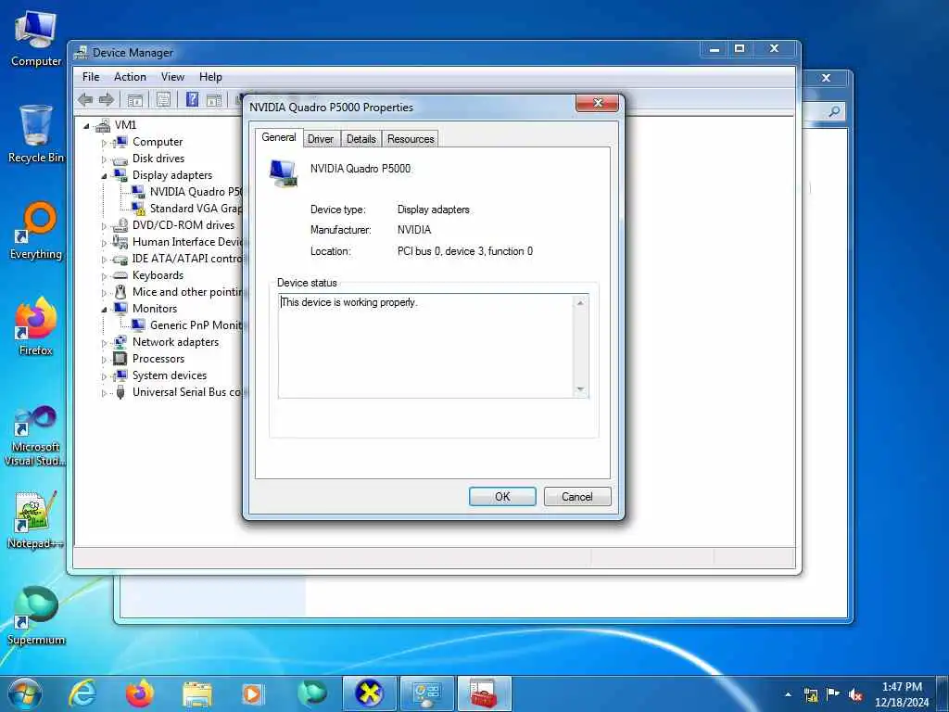Expand the Disk drives node
Screen dimensions: 949x712
tap(104, 159)
